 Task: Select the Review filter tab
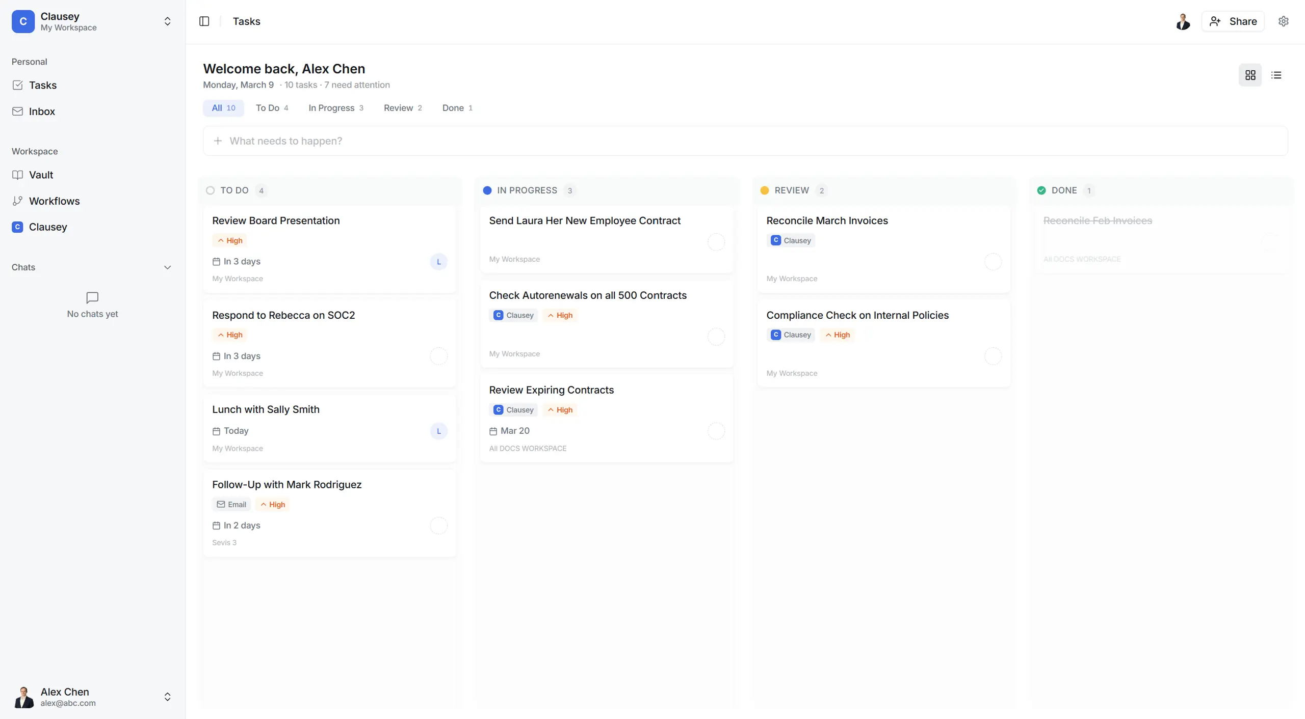tap(402, 108)
